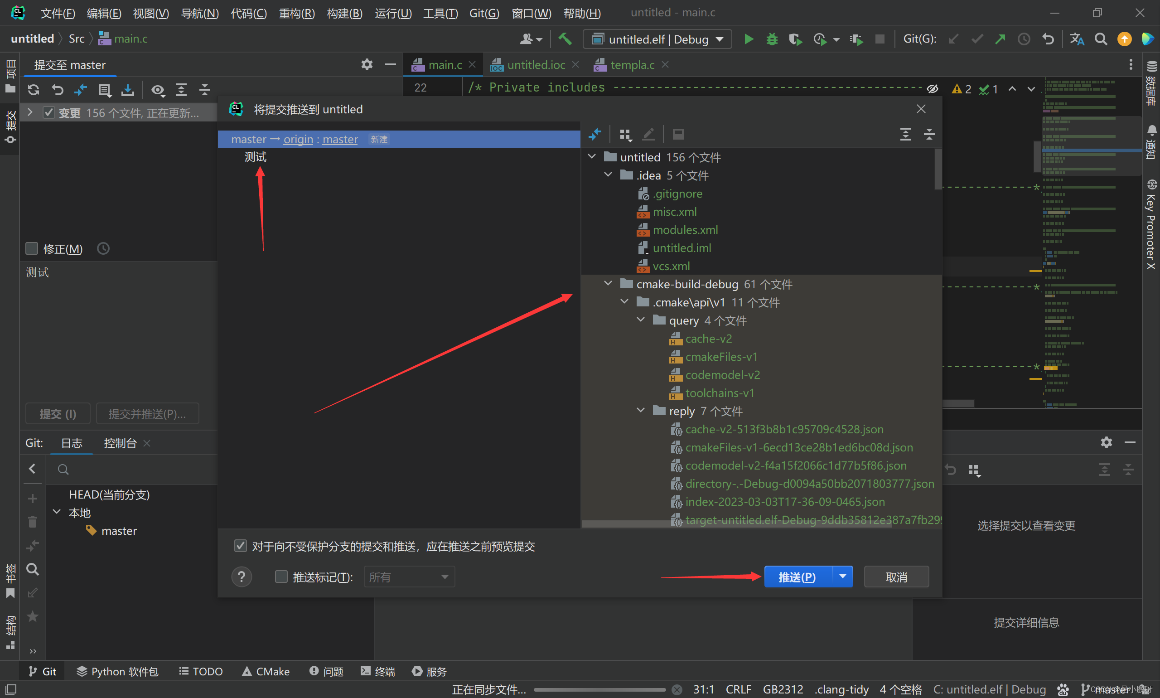
Task: Click the 提交 (I) commit button
Action: tap(58, 413)
